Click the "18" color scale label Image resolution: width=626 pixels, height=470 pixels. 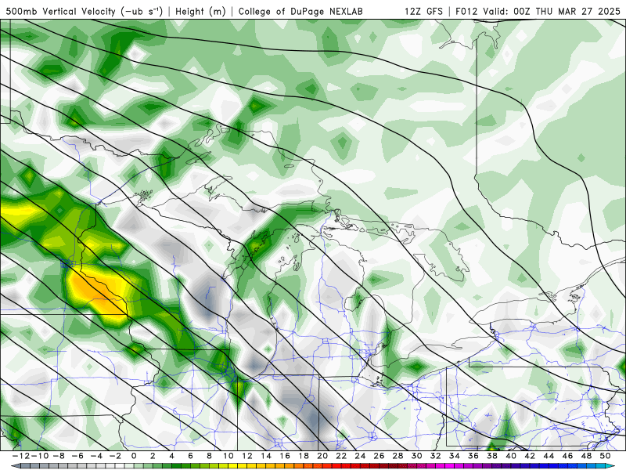[x=304, y=456]
